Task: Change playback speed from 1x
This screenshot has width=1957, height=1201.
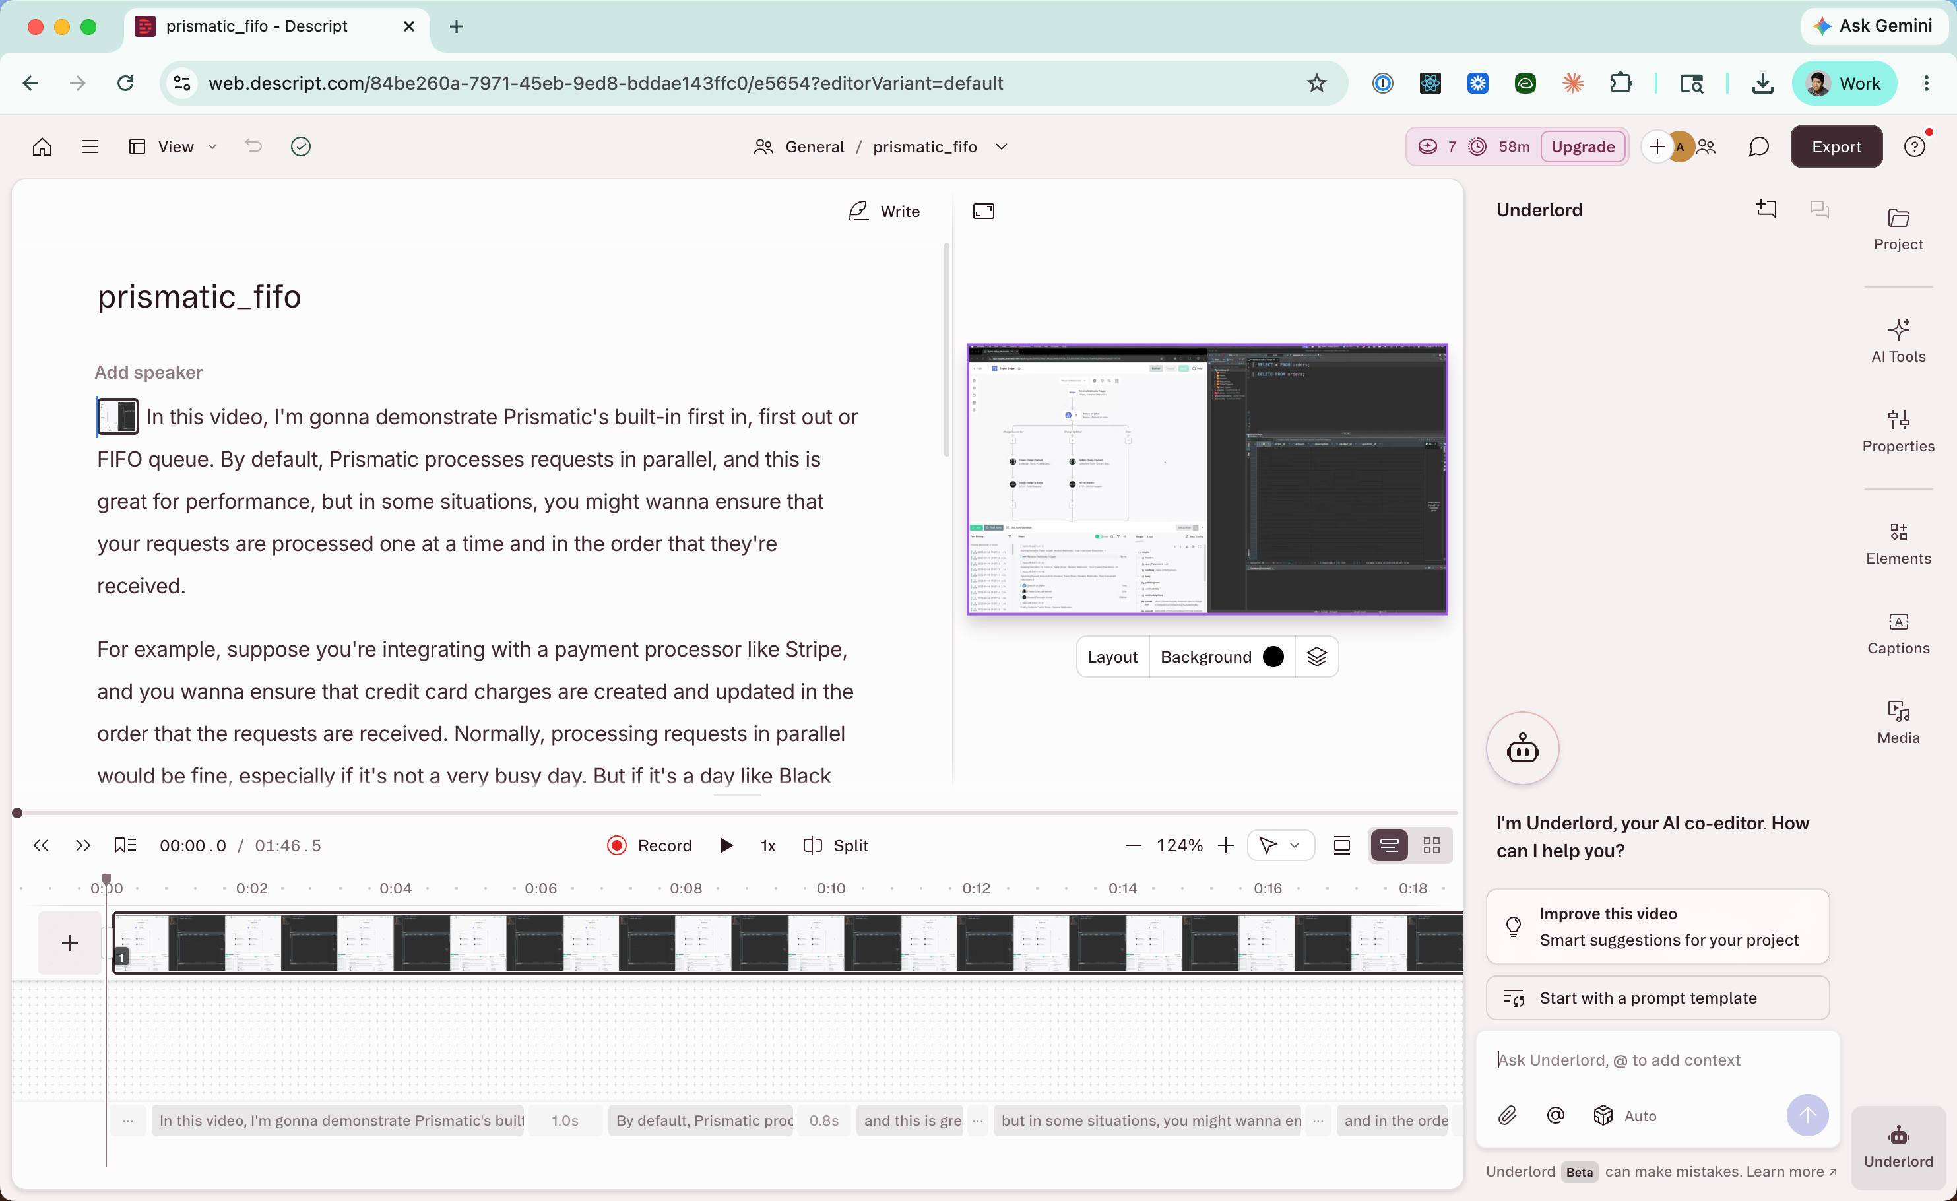Action: coord(767,845)
